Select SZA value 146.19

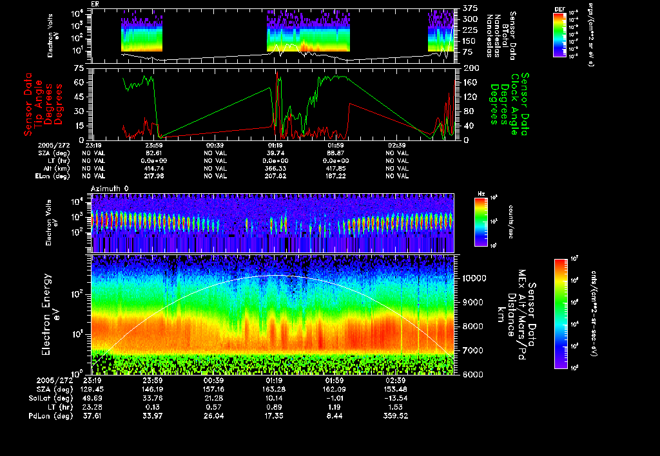[x=152, y=390]
